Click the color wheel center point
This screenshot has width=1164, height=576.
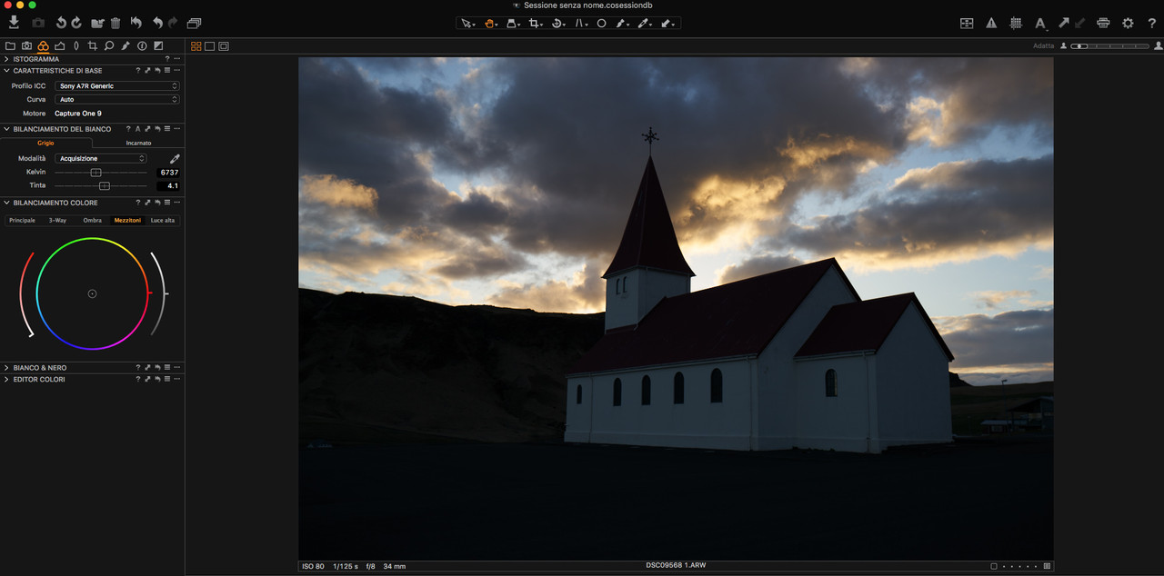point(92,293)
